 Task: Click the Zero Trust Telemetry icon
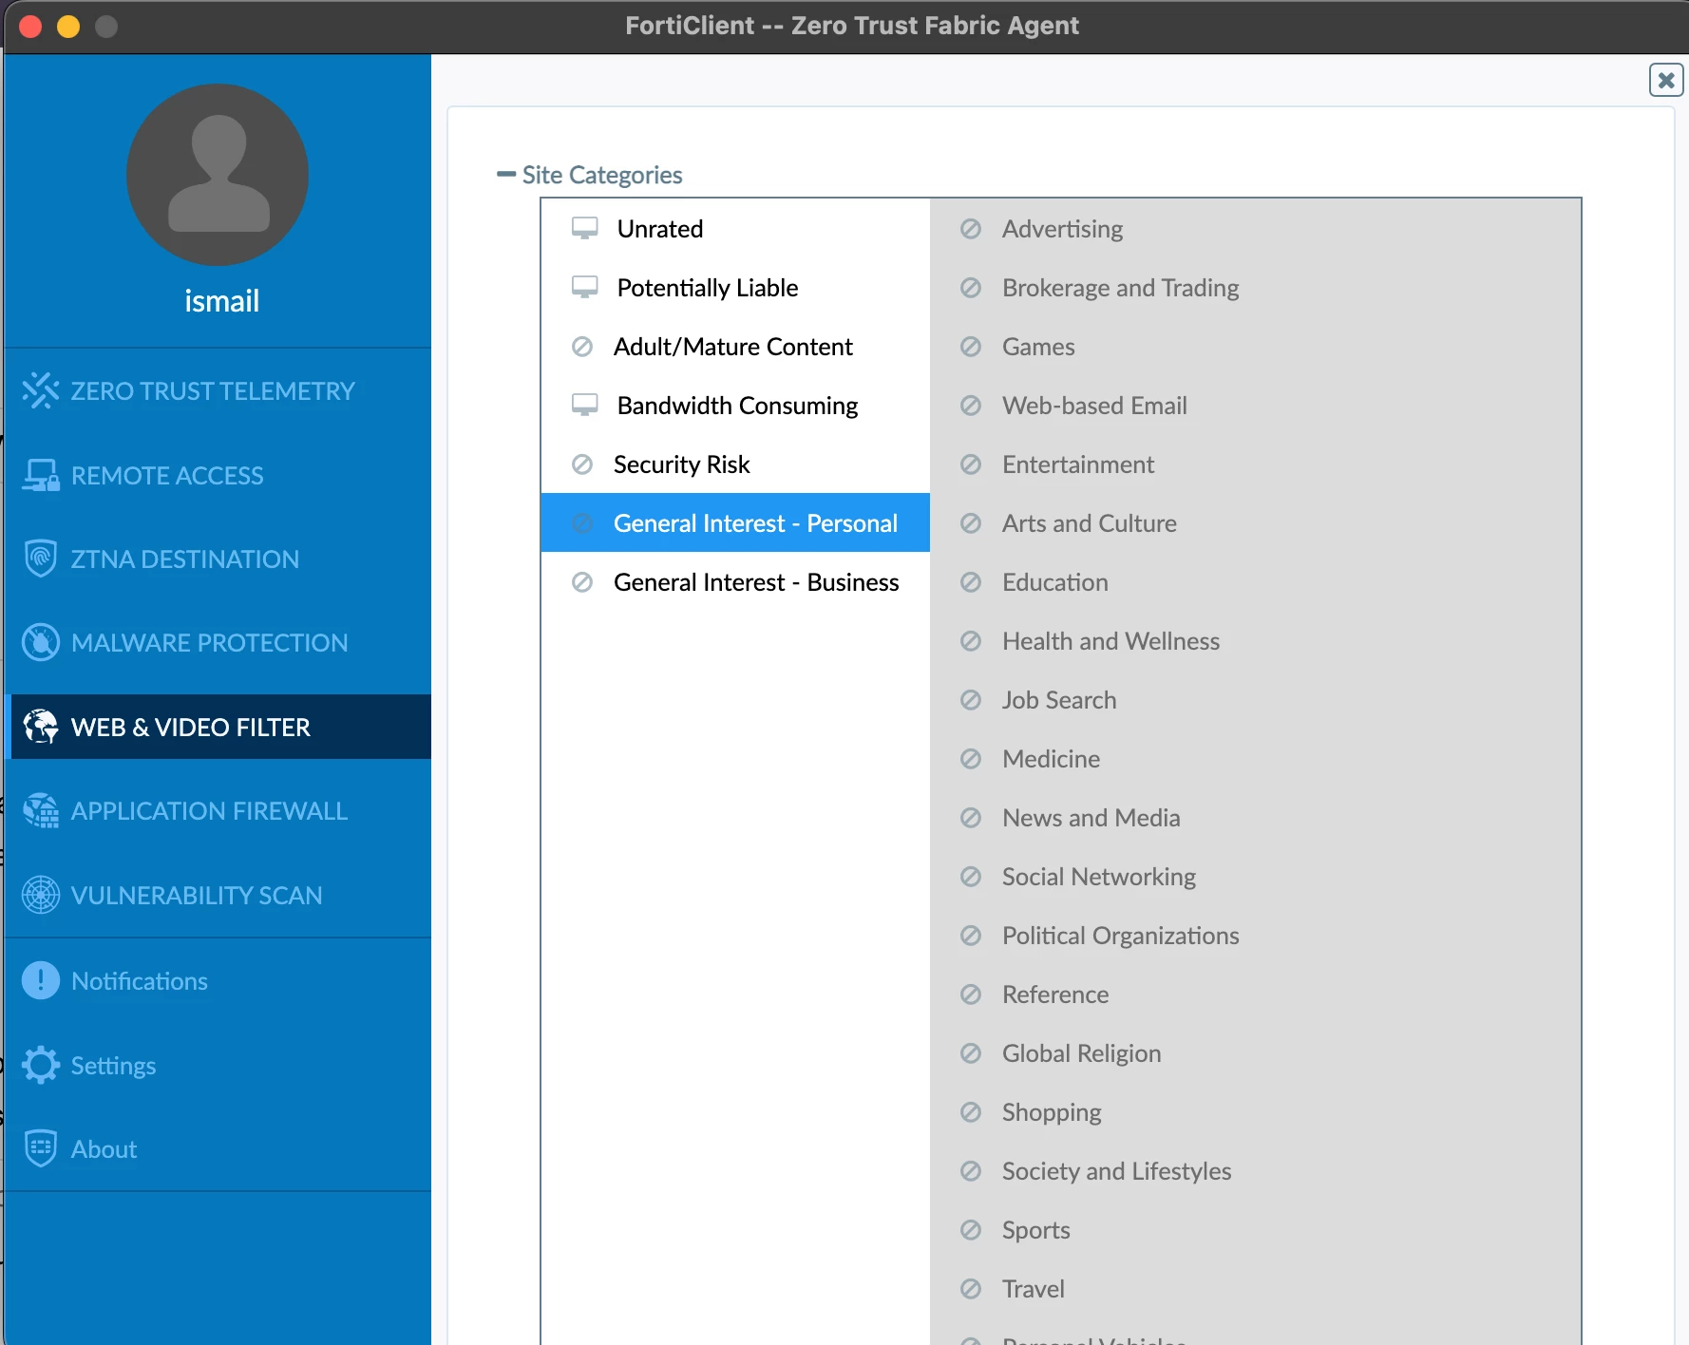coord(41,390)
